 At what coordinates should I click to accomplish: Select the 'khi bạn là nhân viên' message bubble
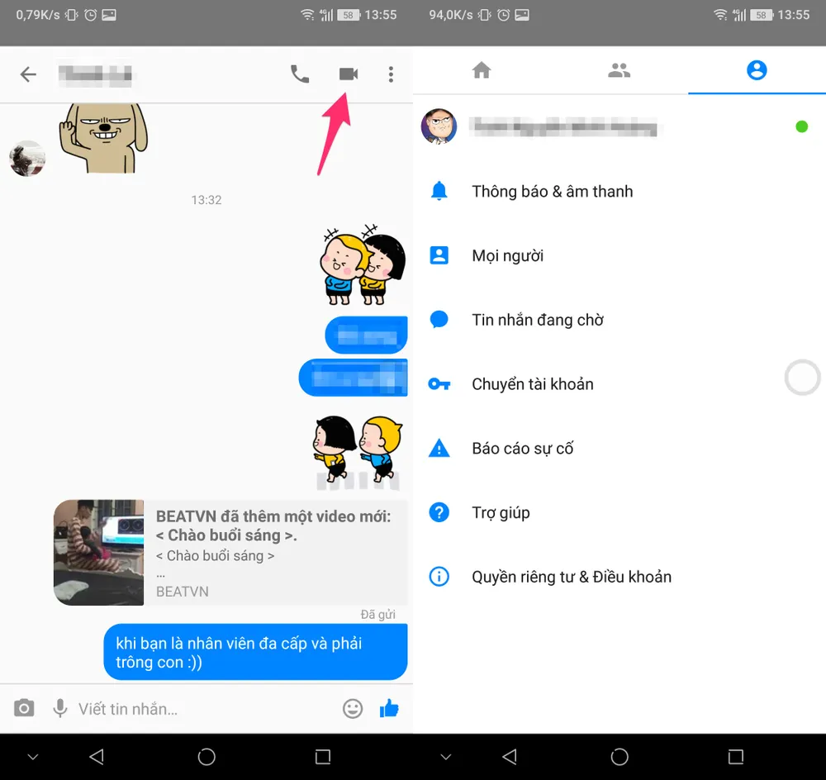[255, 652]
